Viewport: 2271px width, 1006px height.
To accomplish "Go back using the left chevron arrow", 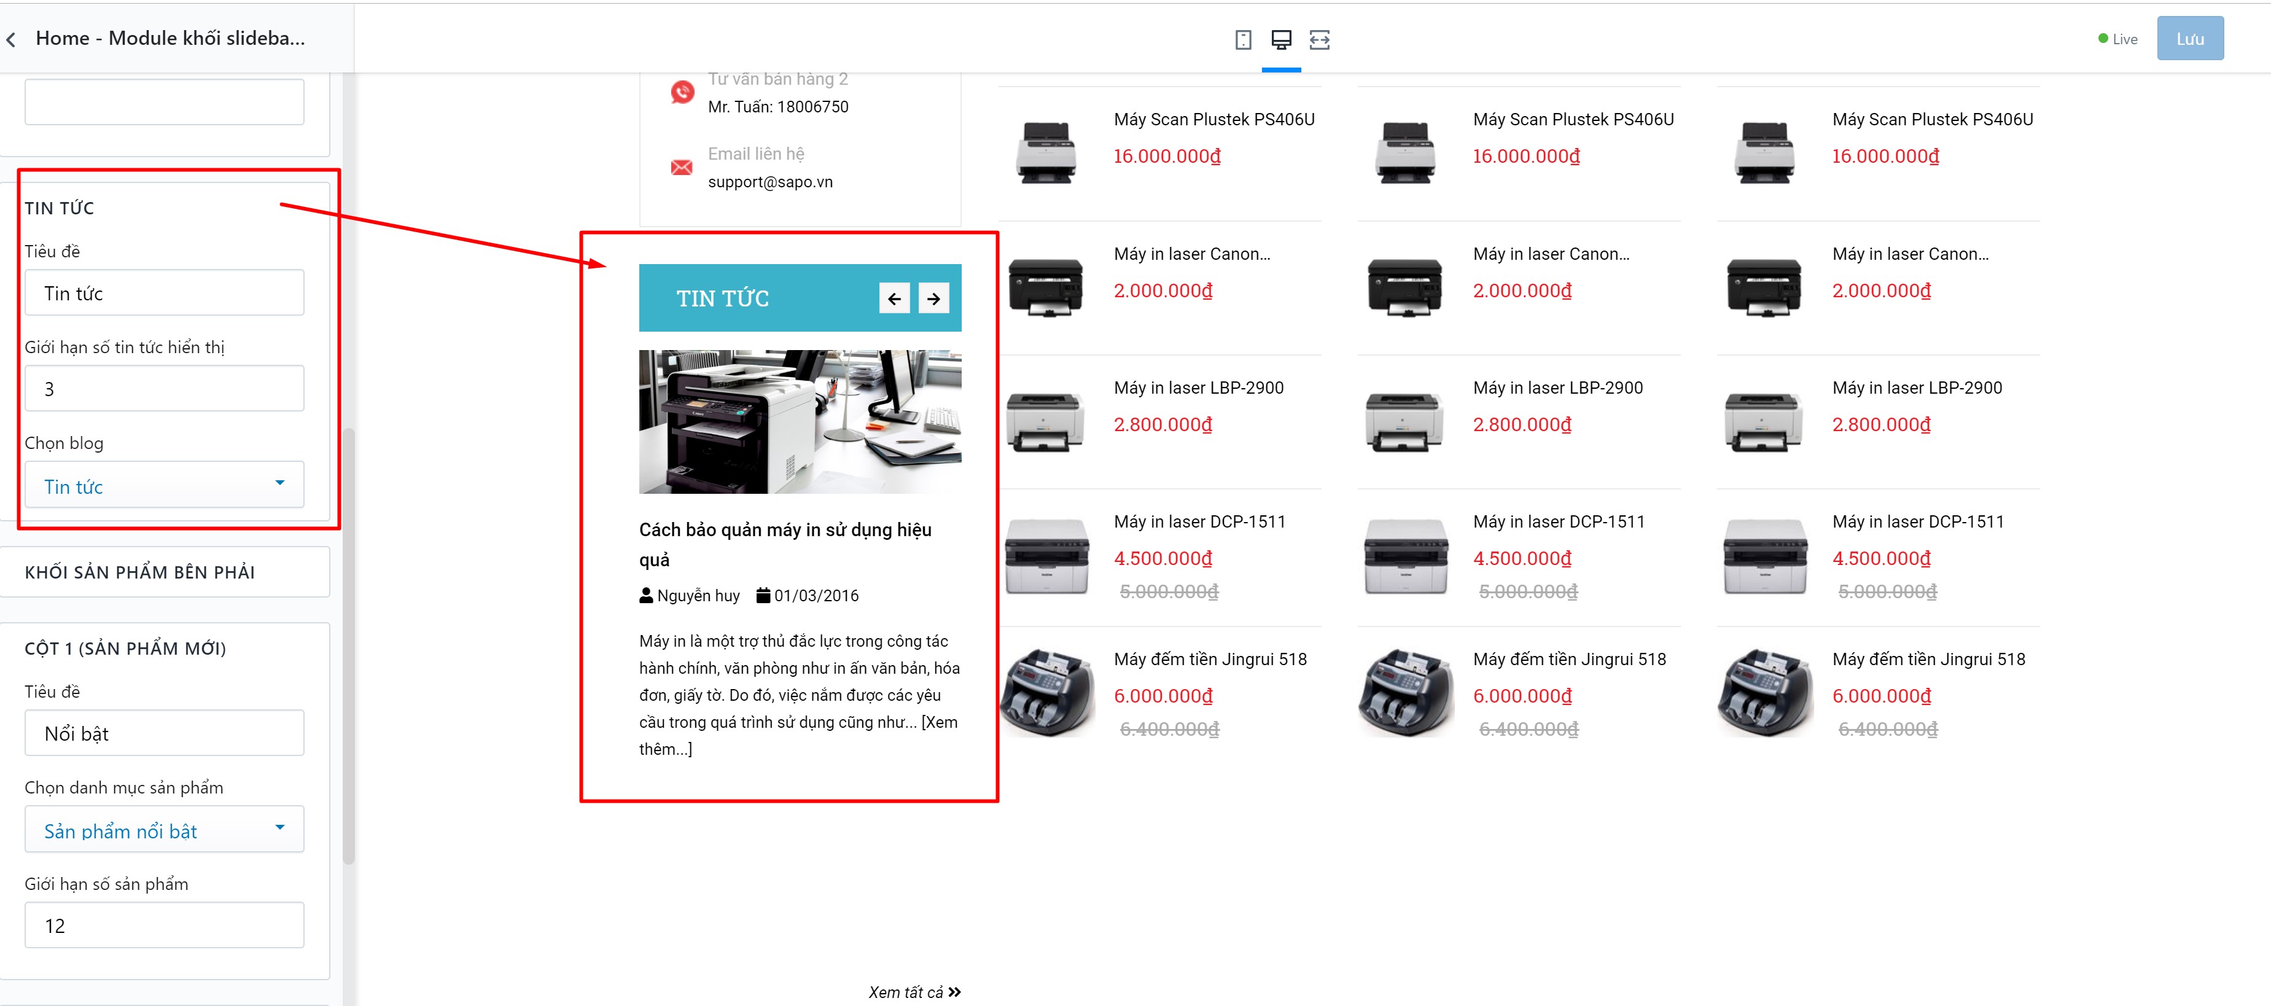I will click(10, 40).
